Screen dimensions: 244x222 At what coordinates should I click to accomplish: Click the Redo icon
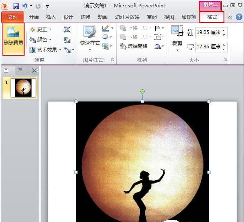[38, 6]
